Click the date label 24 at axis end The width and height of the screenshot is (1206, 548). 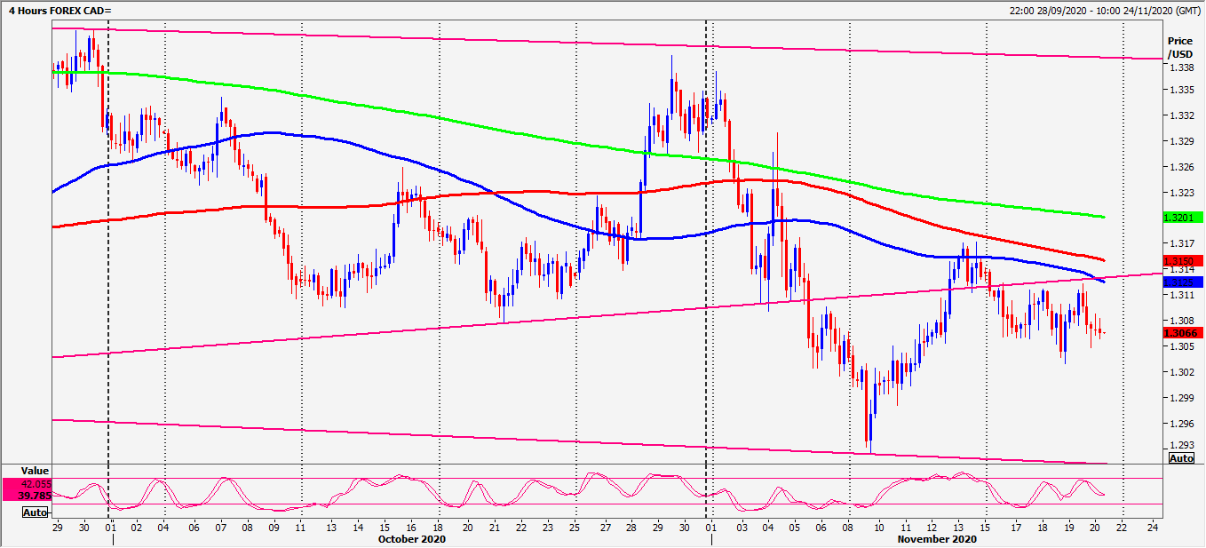click(1151, 528)
